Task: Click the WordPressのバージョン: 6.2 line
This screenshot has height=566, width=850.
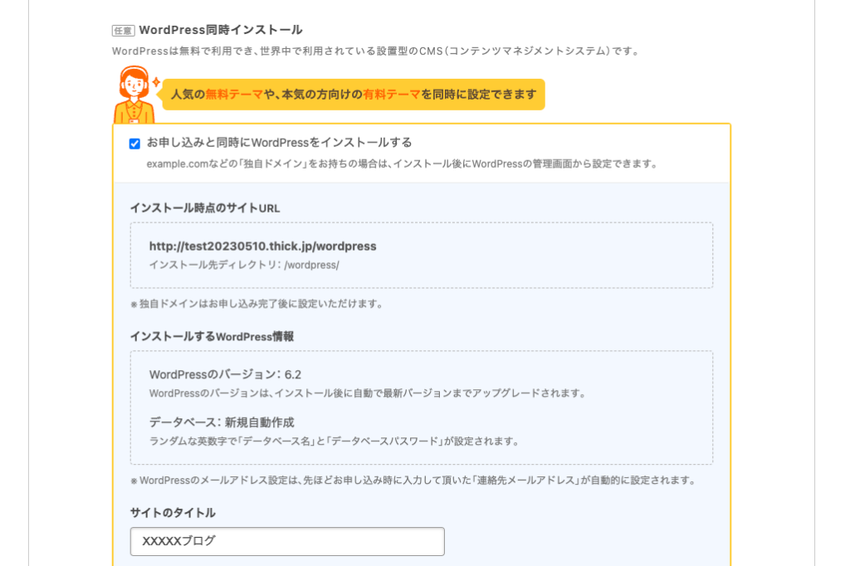Action: 225,374
